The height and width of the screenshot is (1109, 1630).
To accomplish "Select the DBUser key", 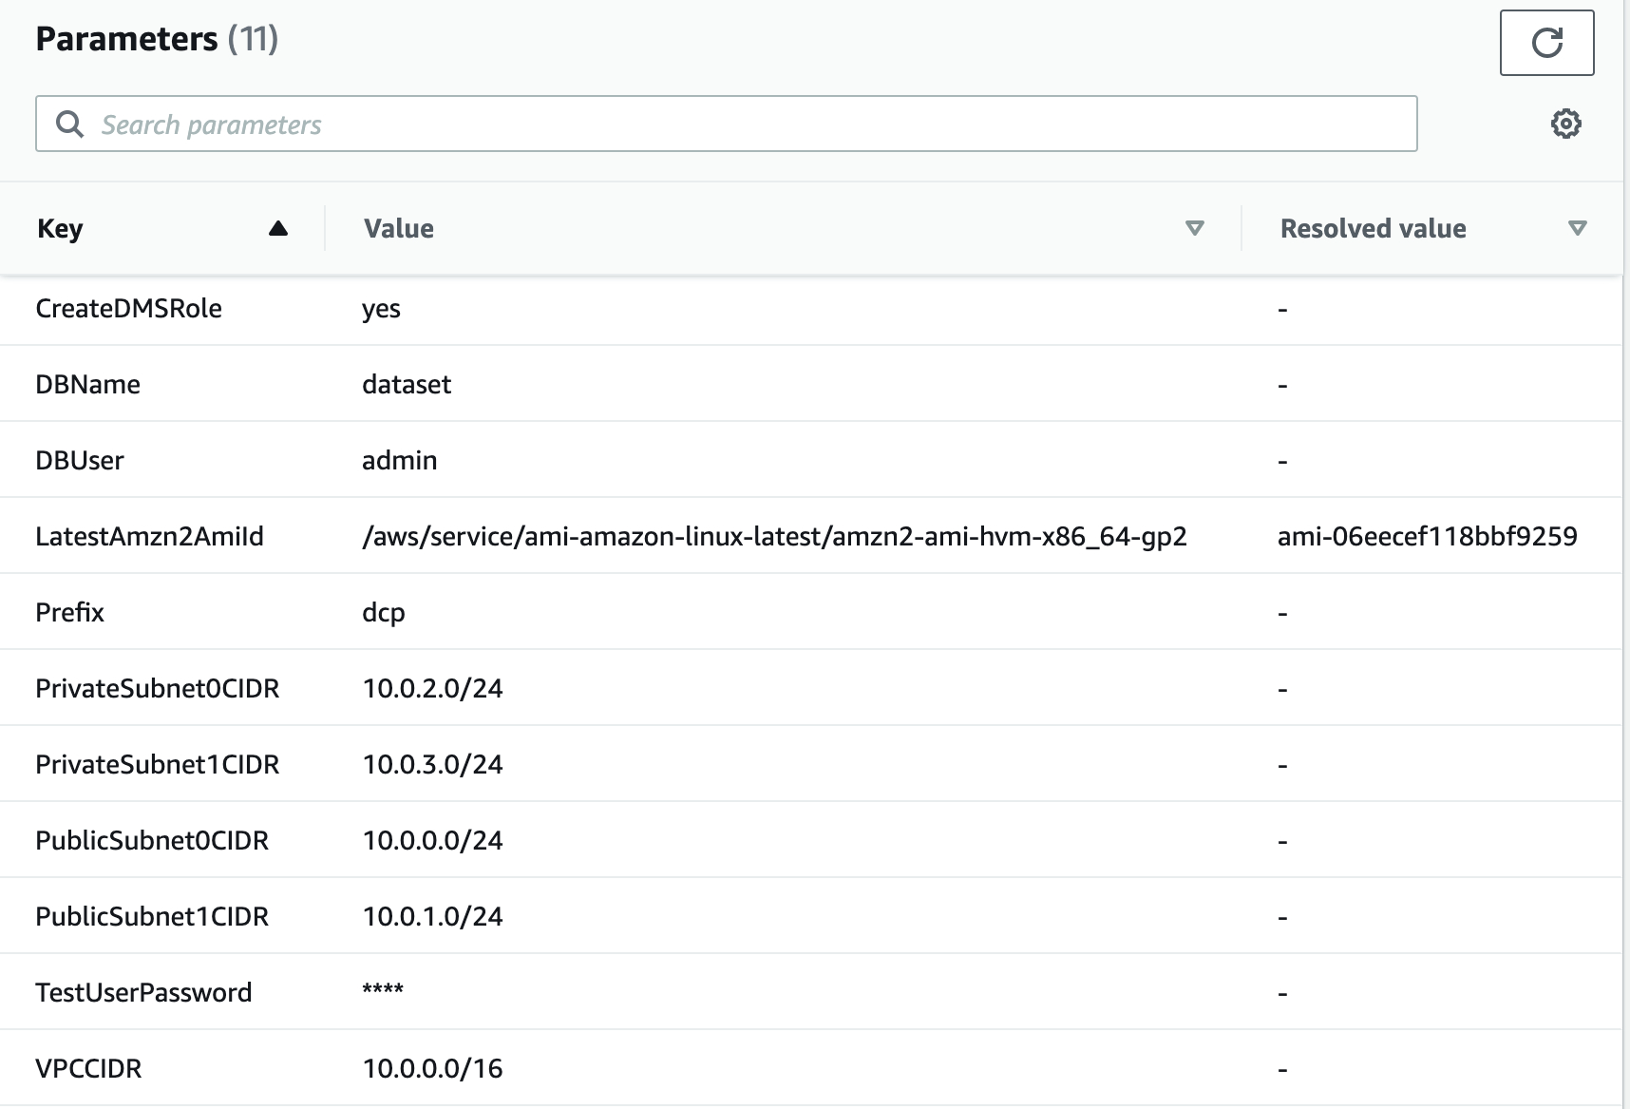I will coord(80,460).
